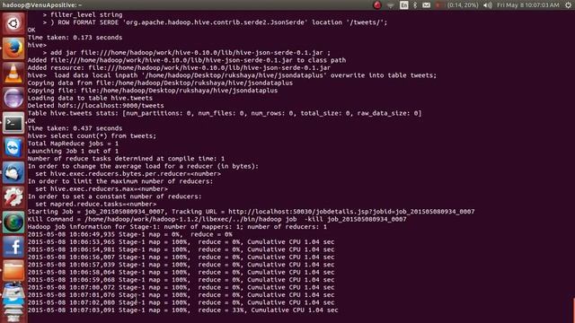Click the 'Added resource: file:///home/hadoop' line
Screen dimensions: 575x323
179,68
